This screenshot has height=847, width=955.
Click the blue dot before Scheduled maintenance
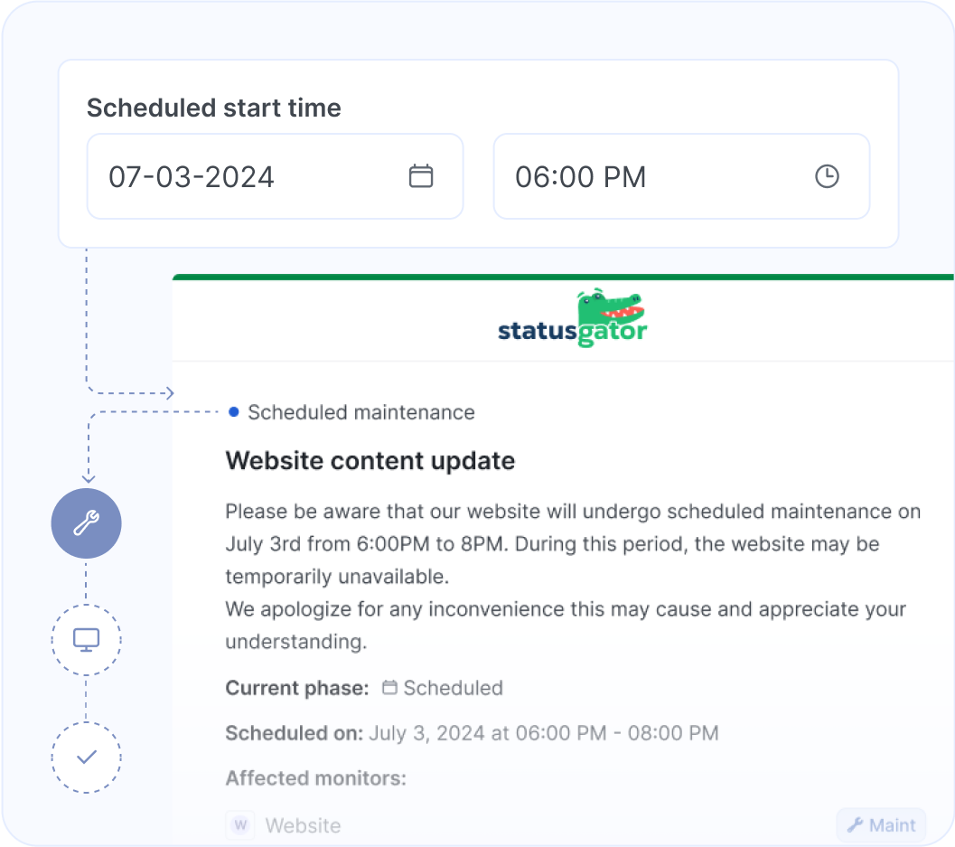(233, 412)
